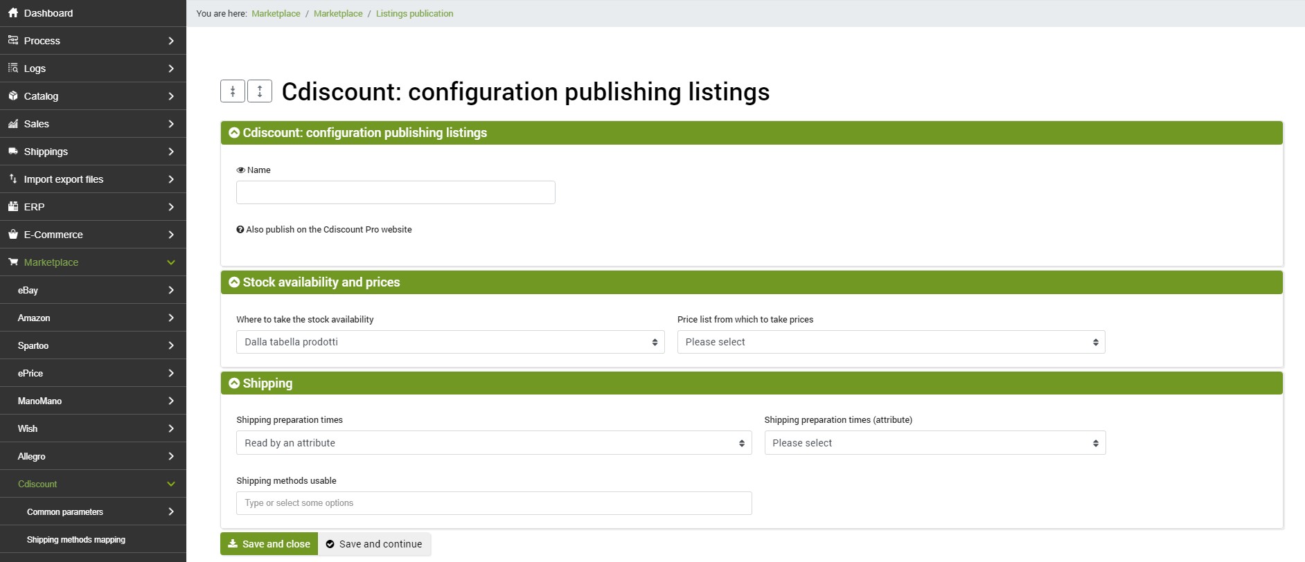Click Save and continue button

click(374, 544)
